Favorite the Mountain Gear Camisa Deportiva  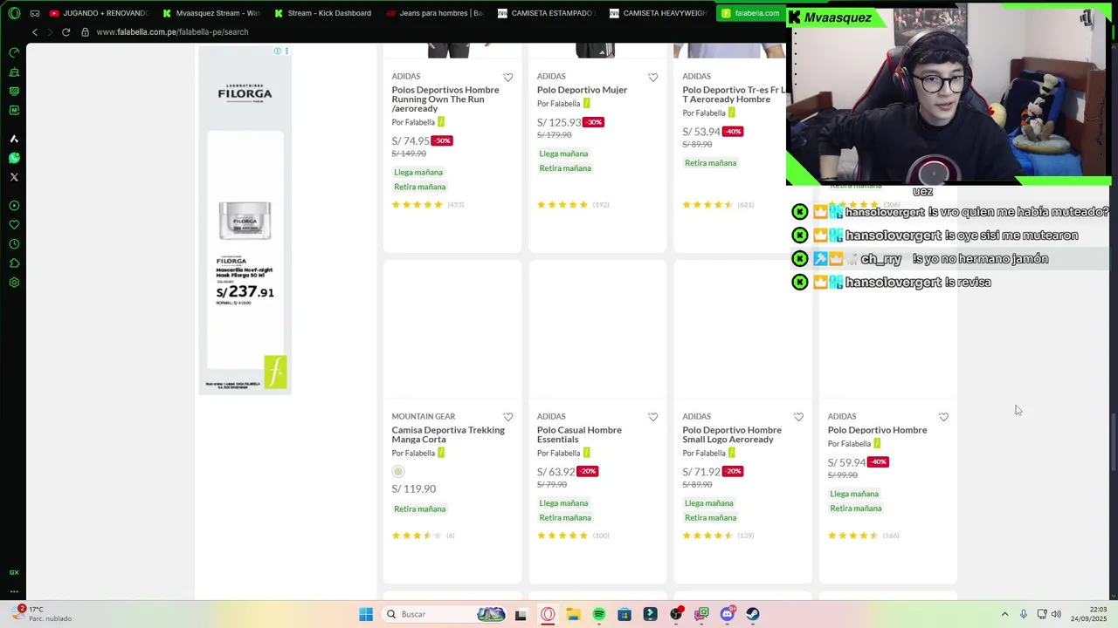pyautogui.click(x=507, y=417)
